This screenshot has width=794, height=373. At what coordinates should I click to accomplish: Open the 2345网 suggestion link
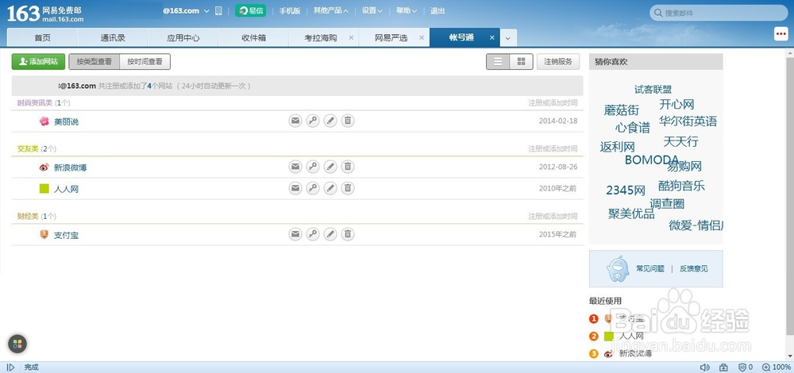pos(626,190)
